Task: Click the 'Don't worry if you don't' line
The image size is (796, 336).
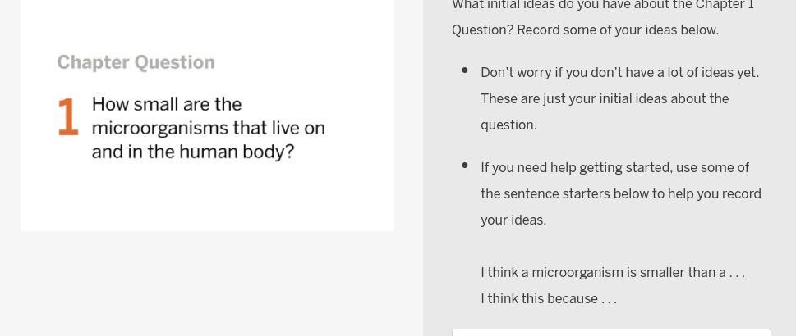Action: click(x=619, y=73)
